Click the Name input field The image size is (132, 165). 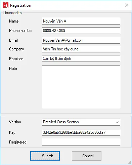point(81,21)
